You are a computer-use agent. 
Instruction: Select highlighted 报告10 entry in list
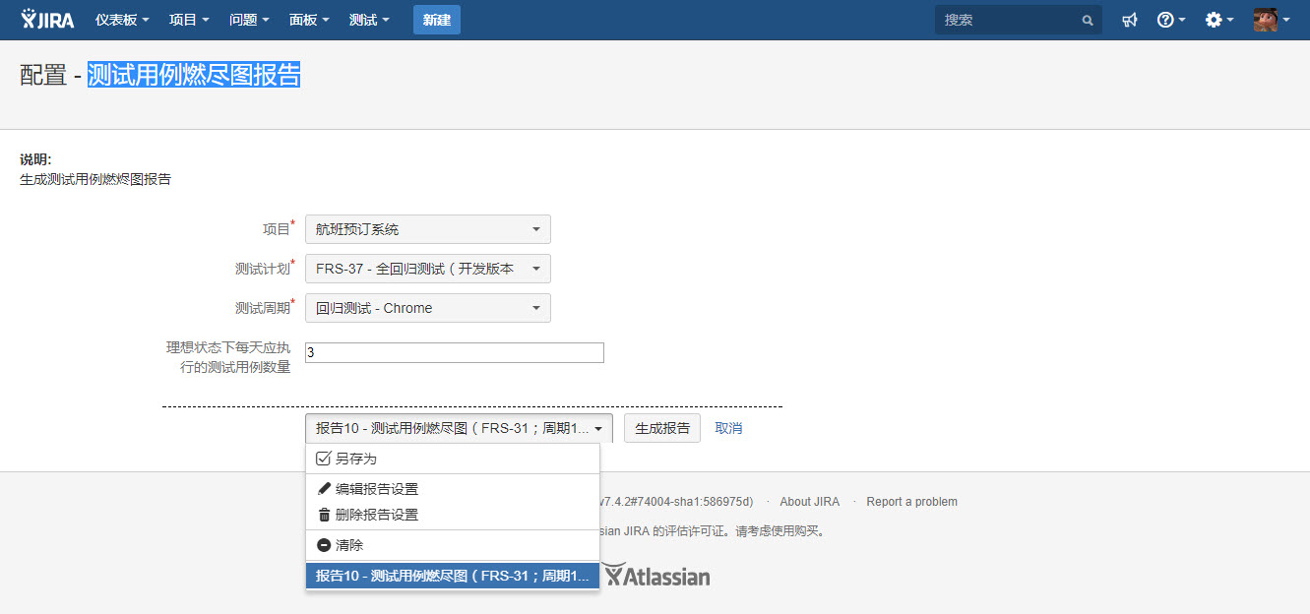click(x=453, y=577)
